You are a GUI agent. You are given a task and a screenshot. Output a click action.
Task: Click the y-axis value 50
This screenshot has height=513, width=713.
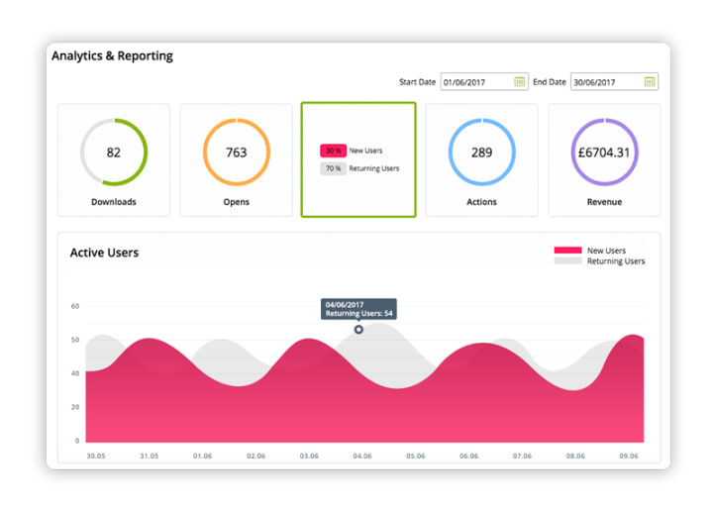(75, 340)
